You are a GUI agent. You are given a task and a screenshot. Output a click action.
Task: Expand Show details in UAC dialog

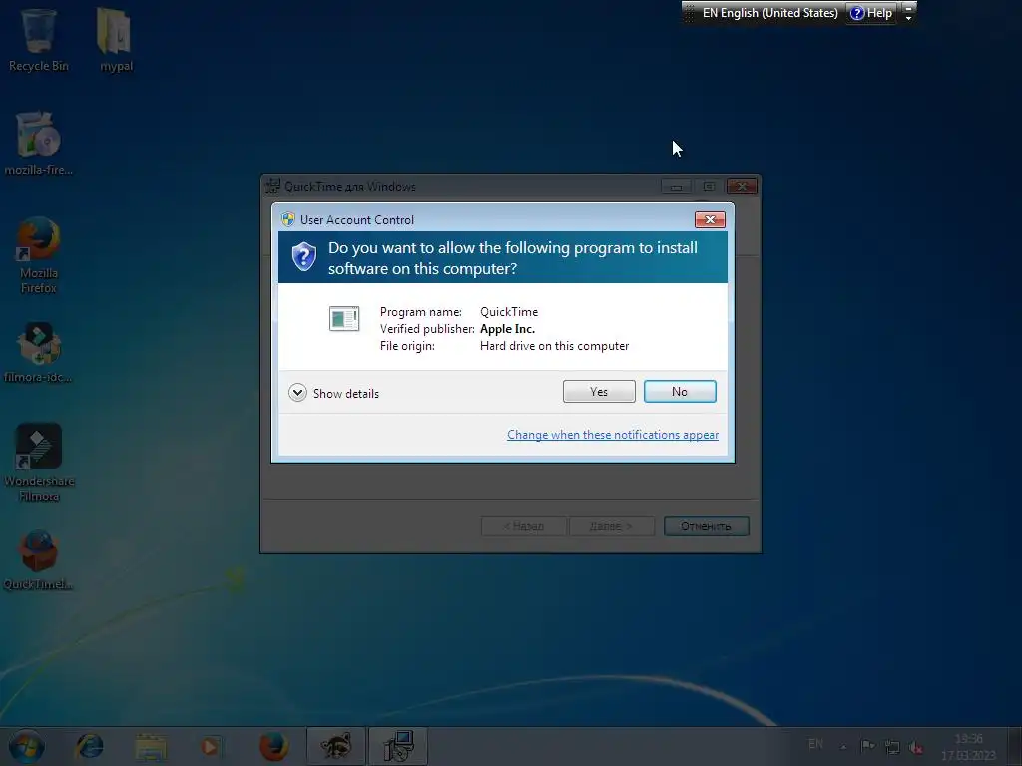pos(333,393)
